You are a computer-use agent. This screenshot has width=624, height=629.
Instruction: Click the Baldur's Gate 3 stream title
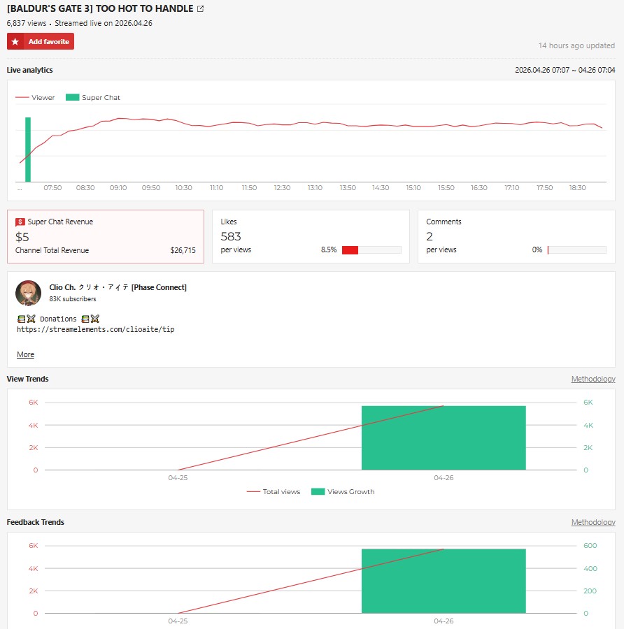(x=100, y=9)
